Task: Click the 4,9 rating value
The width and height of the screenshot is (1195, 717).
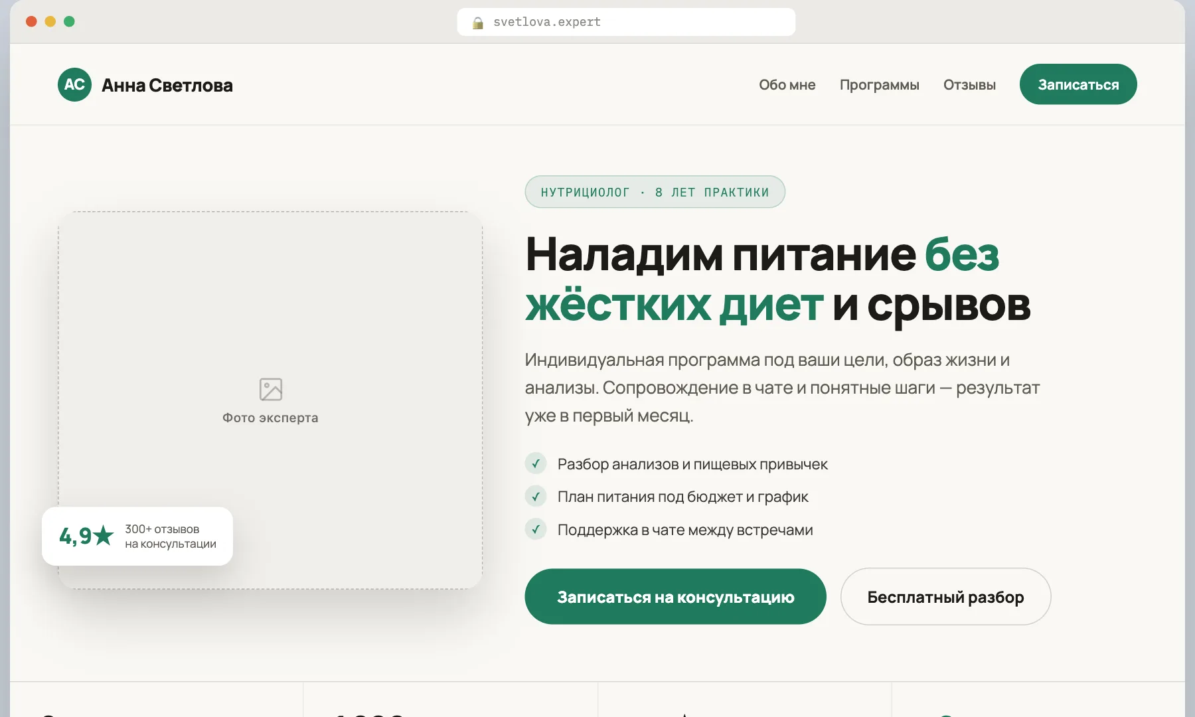Action: (x=75, y=536)
